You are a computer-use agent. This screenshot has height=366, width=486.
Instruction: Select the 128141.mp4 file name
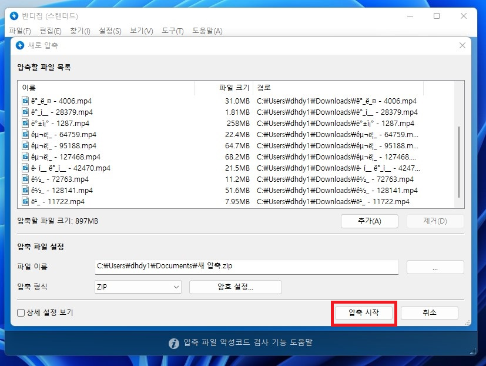click(62, 190)
